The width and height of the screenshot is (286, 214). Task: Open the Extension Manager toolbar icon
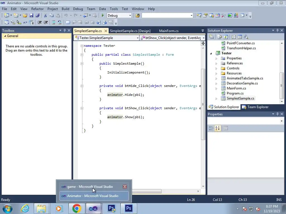tap(236, 16)
